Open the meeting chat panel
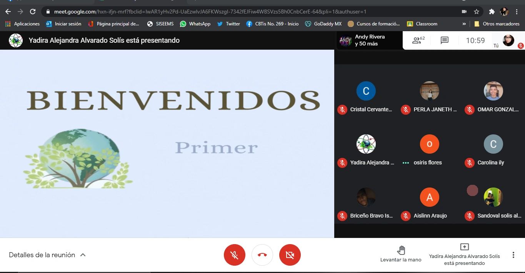The width and height of the screenshot is (525, 273). [445, 40]
